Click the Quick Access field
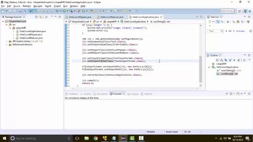Image resolution: width=253 pixels, height=142 pixels. click(x=227, y=11)
